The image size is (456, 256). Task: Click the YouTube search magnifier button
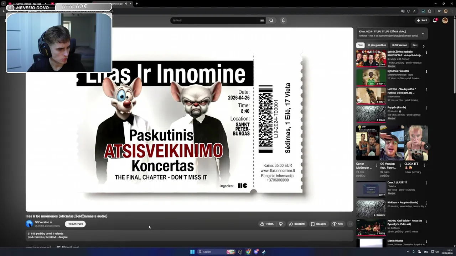(271, 20)
